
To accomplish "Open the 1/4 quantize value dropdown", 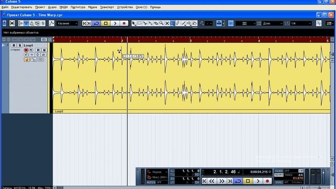I will [x=301, y=23].
